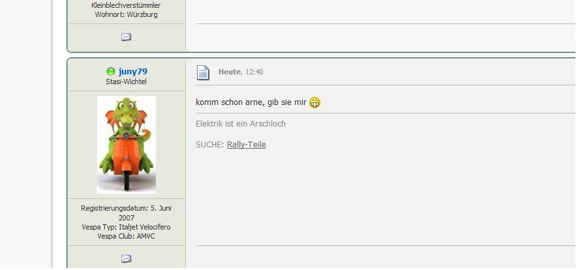Click the envelope icon below Wohnort: Würzburg
The width and height of the screenshot is (576, 270).
(x=126, y=37)
